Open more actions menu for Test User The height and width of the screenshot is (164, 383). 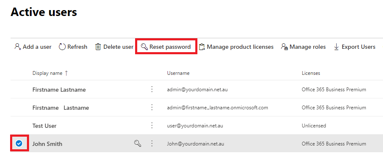click(152, 125)
